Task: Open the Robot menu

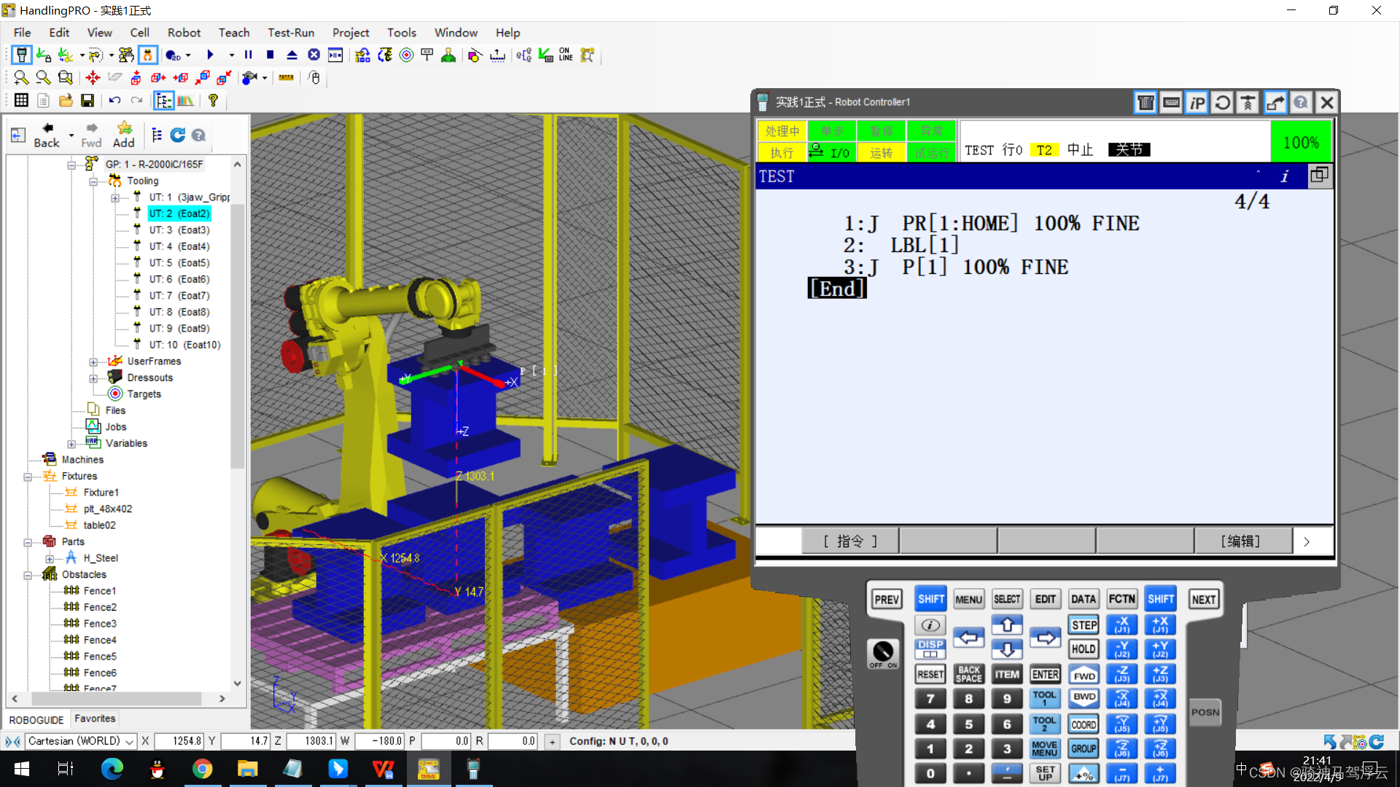Action: pyautogui.click(x=184, y=33)
